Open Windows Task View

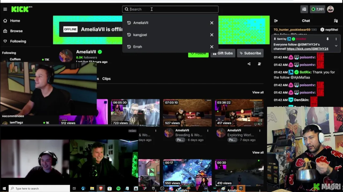click(74, 189)
